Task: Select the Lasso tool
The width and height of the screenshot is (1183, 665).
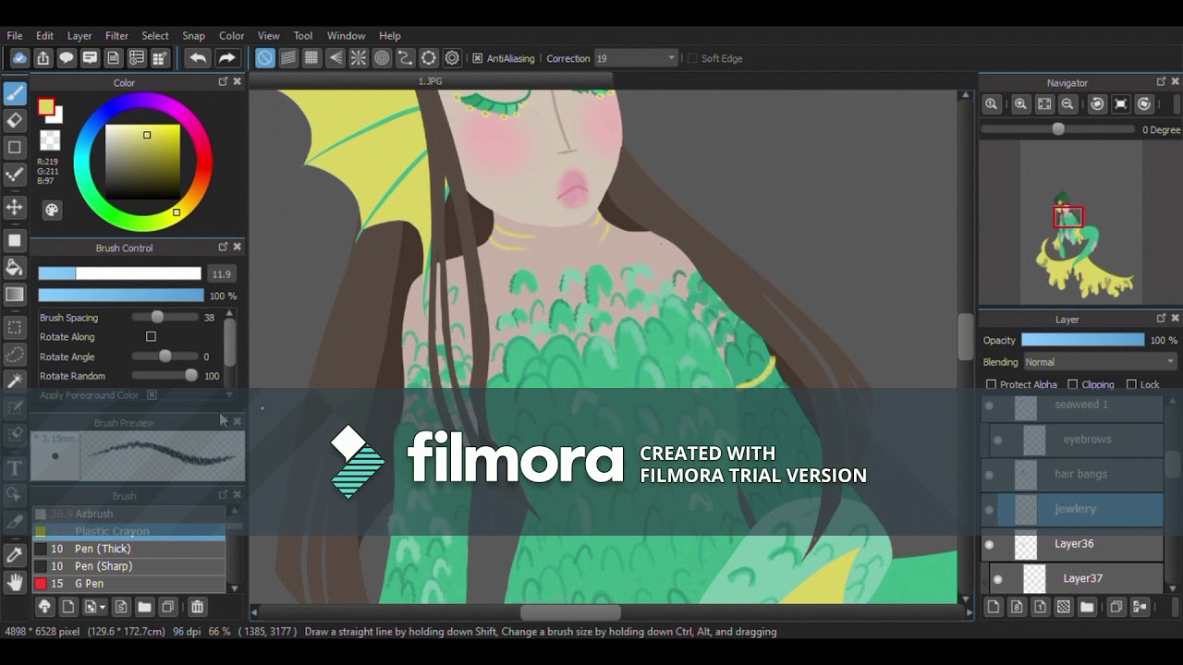Action: pyautogui.click(x=15, y=354)
